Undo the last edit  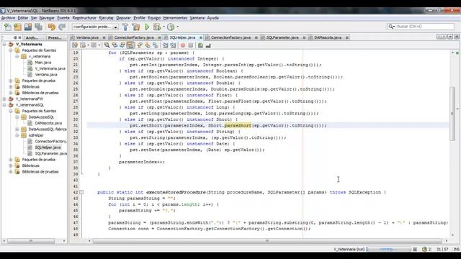52,27
